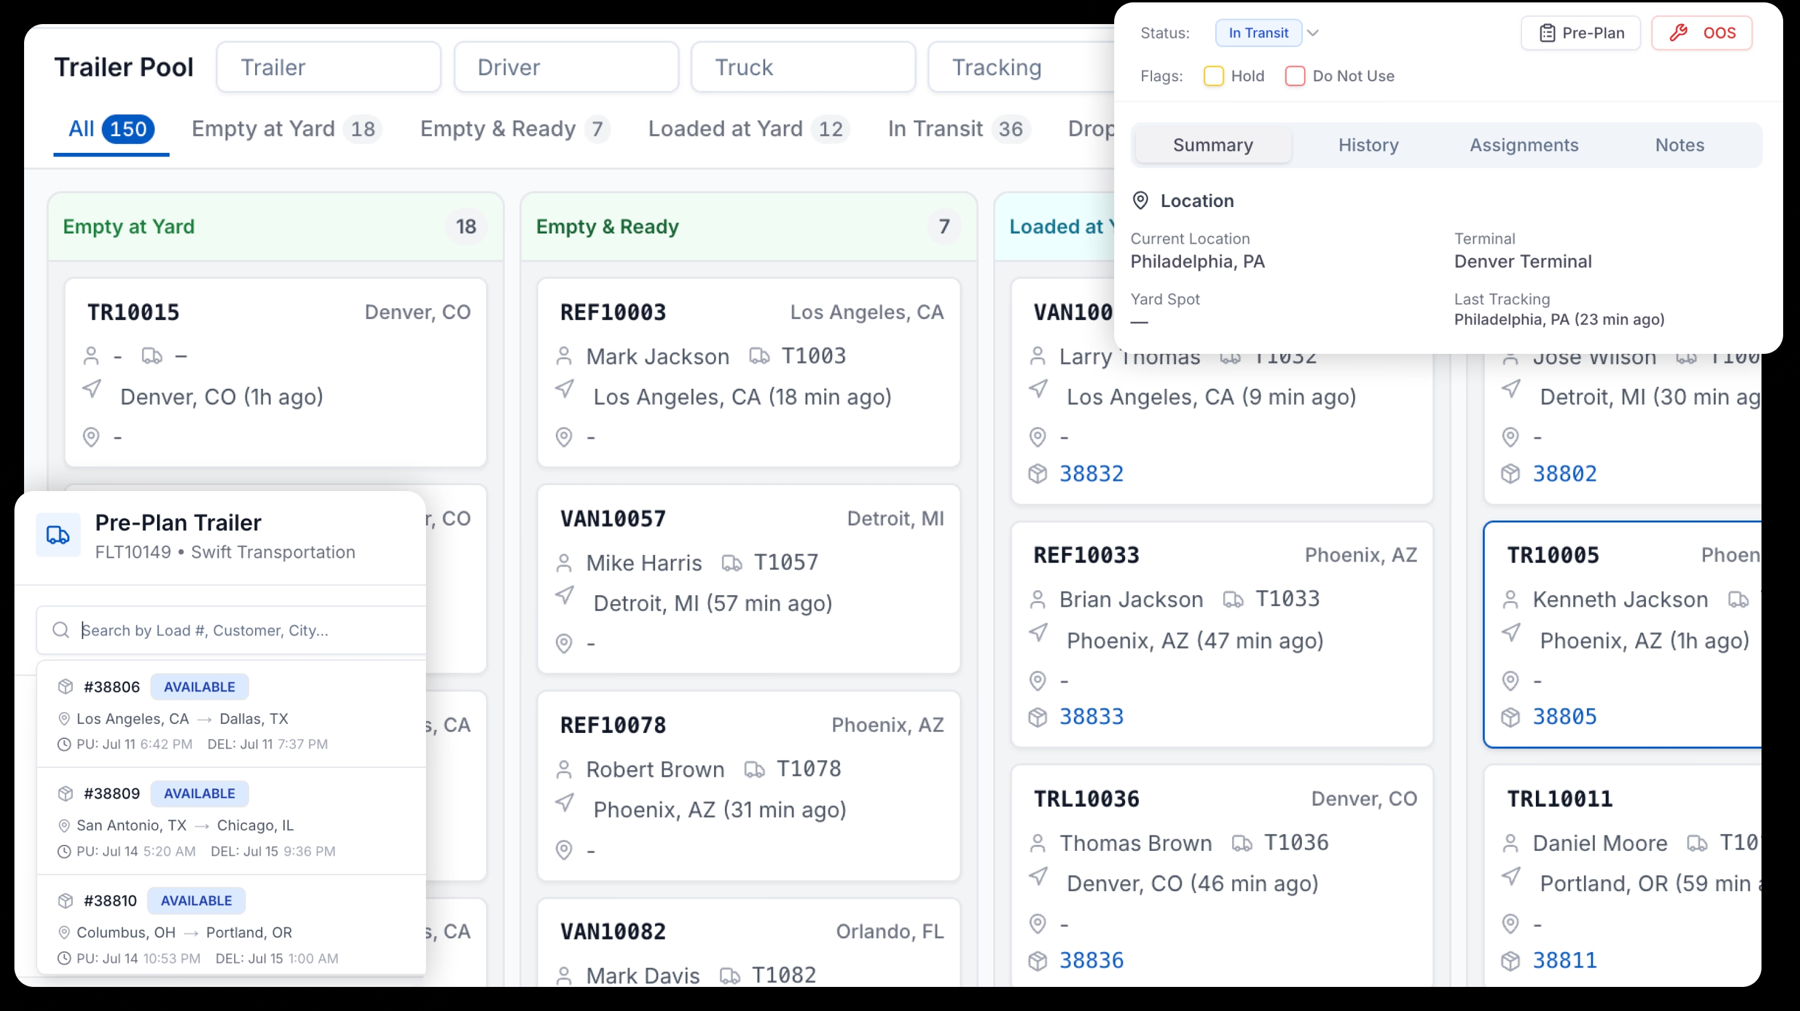Click the package icon beside load 38805

click(x=1511, y=717)
